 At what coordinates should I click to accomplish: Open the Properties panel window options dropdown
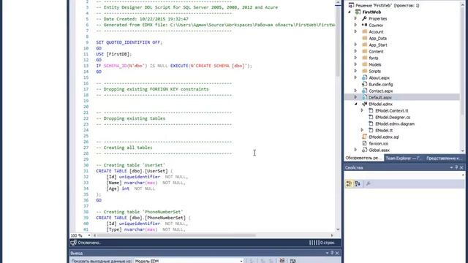click(x=451, y=167)
